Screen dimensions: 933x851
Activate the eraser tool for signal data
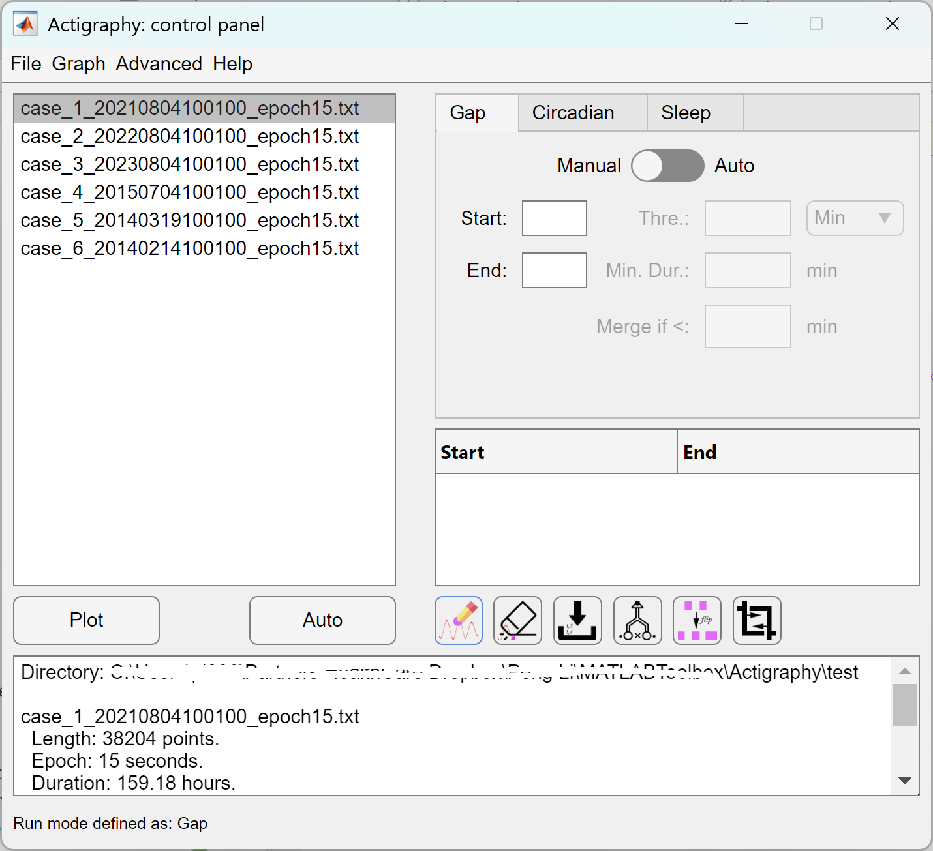click(x=517, y=620)
